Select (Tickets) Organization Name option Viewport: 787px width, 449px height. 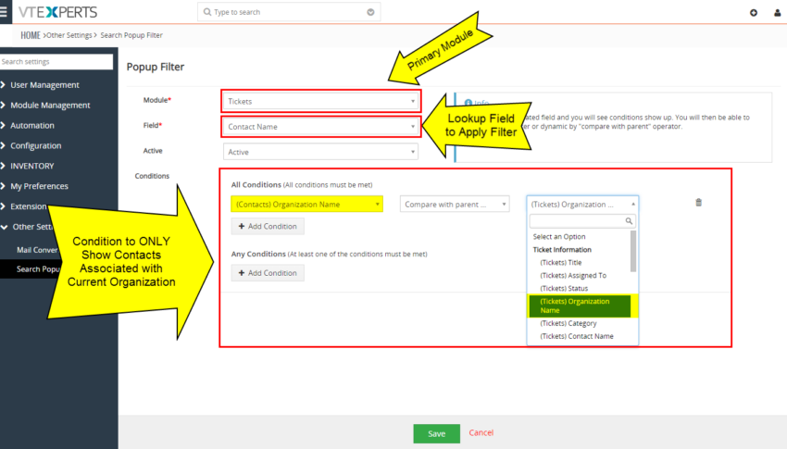coord(580,306)
